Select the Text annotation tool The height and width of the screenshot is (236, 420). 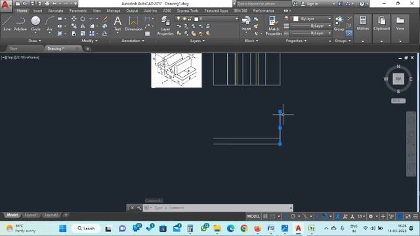(x=117, y=24)
